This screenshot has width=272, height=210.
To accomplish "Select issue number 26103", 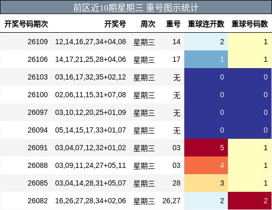I will (38, 77).
